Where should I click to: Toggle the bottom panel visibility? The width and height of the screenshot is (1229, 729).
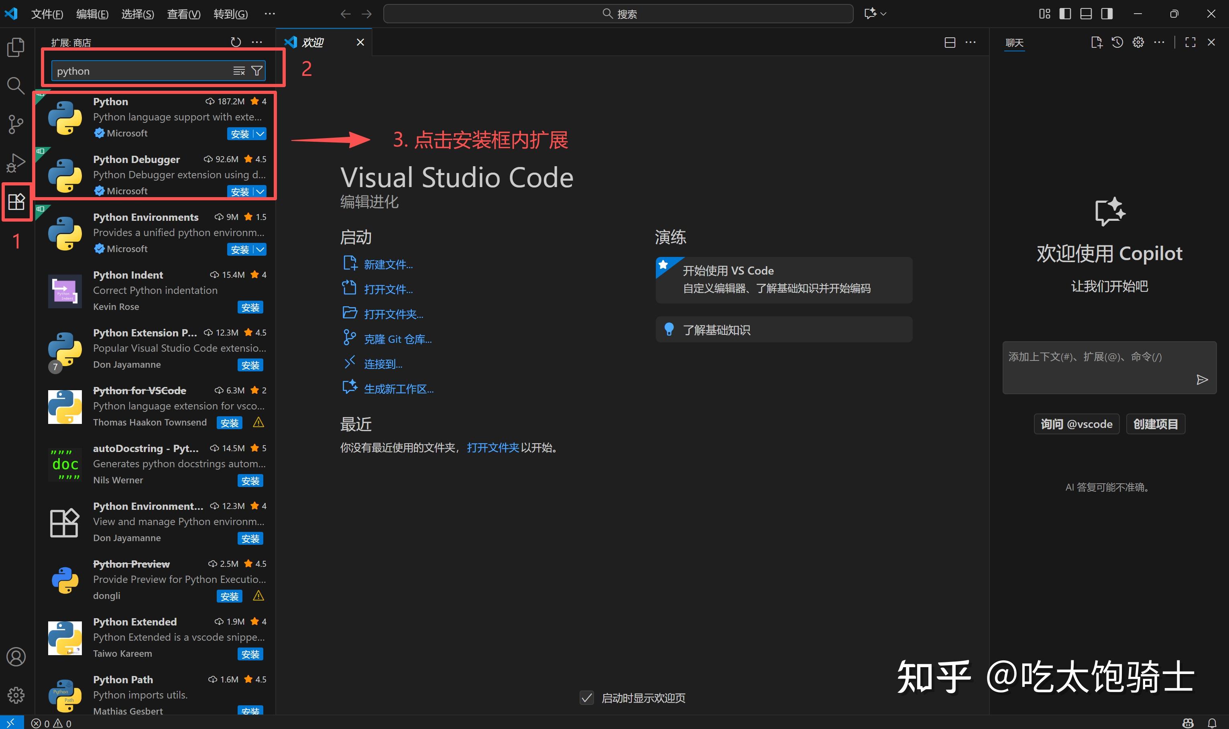(x=1085, y=13)
